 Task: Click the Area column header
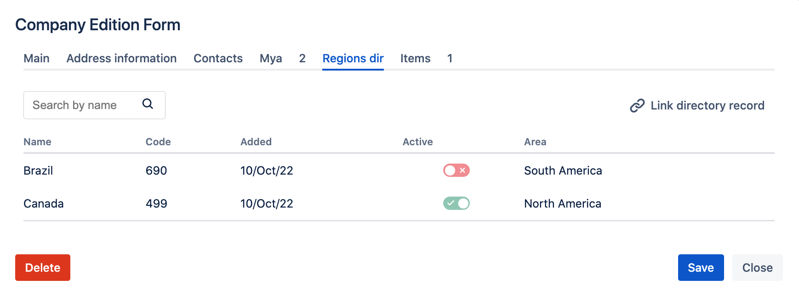(x=535, y=142)
